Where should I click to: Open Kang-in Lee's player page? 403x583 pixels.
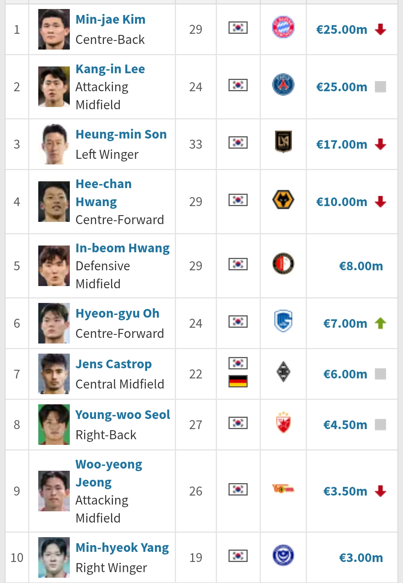110,69
